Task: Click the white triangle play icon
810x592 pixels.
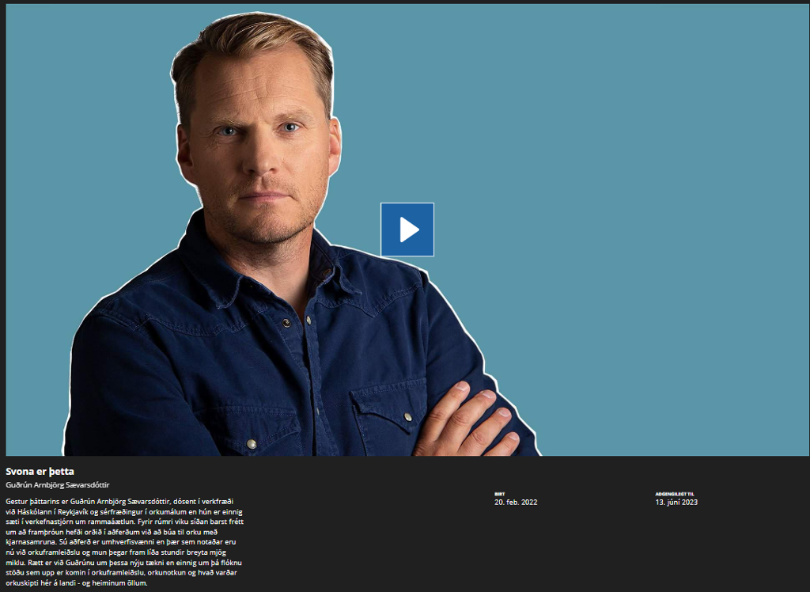Action: 409,230
